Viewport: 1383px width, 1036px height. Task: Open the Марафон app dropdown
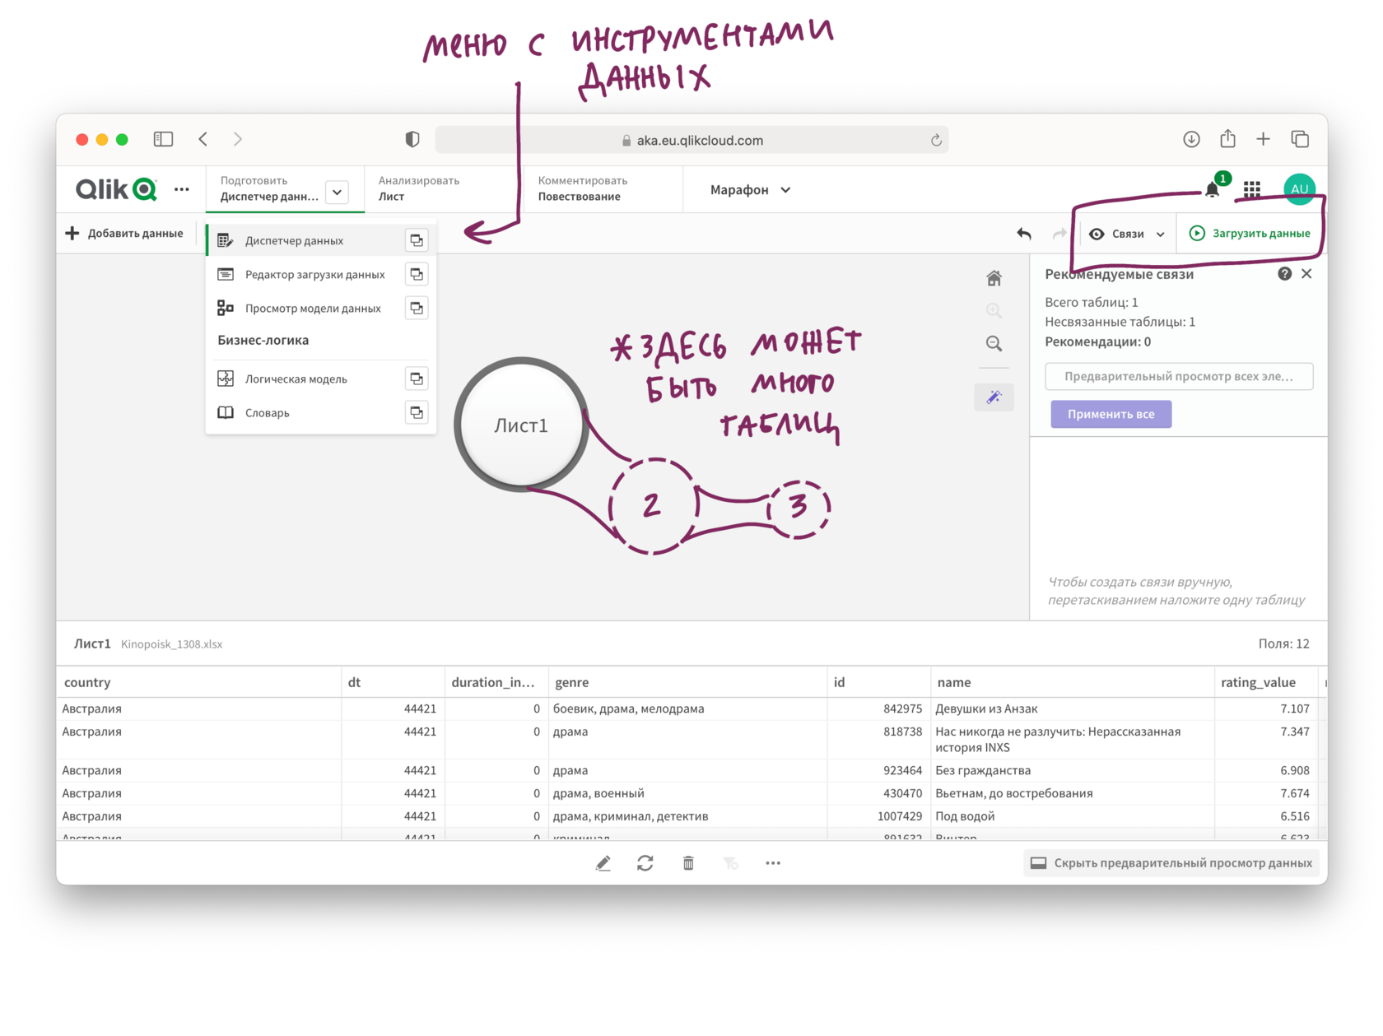coord(750,190)
